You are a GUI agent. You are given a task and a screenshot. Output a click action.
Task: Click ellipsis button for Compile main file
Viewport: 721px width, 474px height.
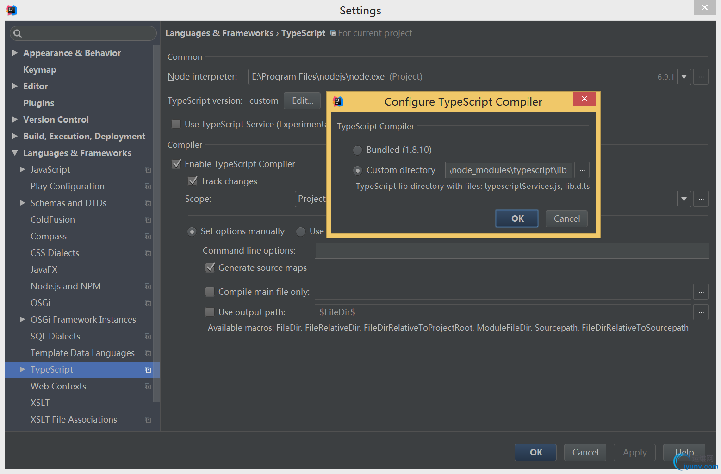click(x=701, y=292)
